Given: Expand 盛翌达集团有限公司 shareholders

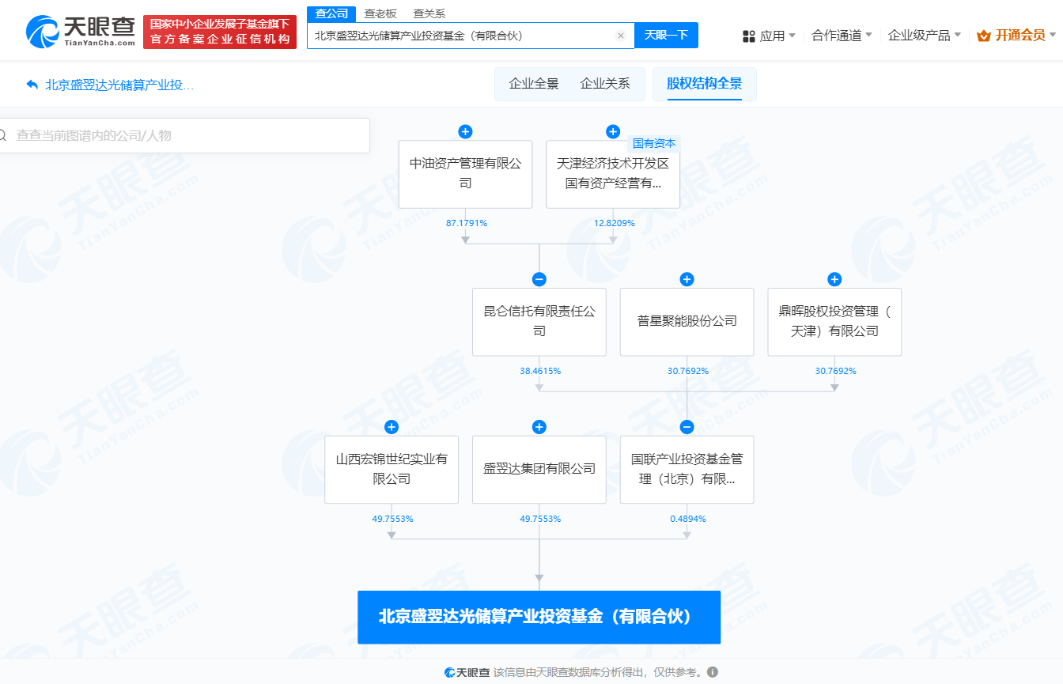Looking at the screenshot, I should click(539, 427).
